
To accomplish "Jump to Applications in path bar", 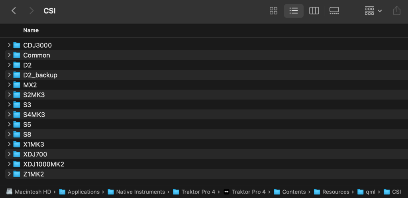I will (x=79, y=192).
